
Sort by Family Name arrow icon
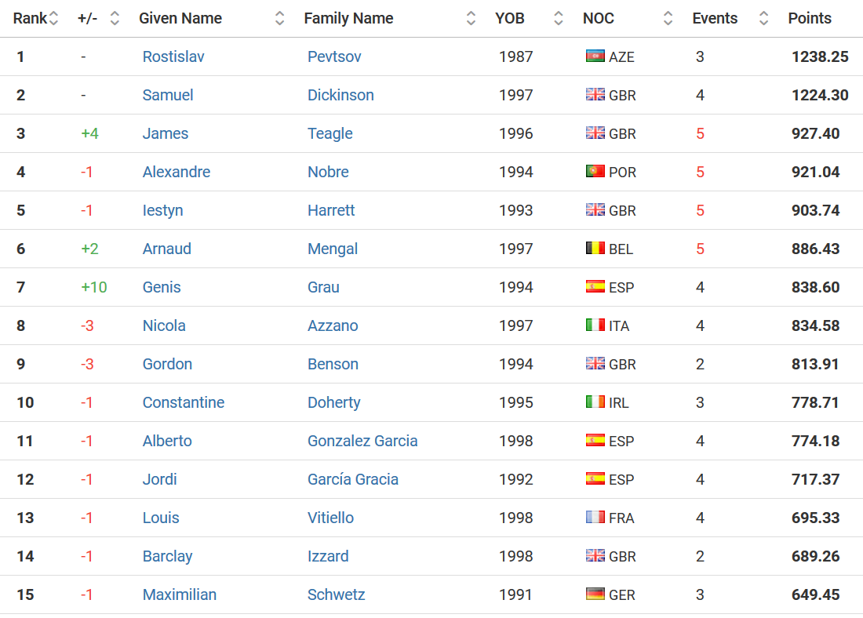(471, 18)
